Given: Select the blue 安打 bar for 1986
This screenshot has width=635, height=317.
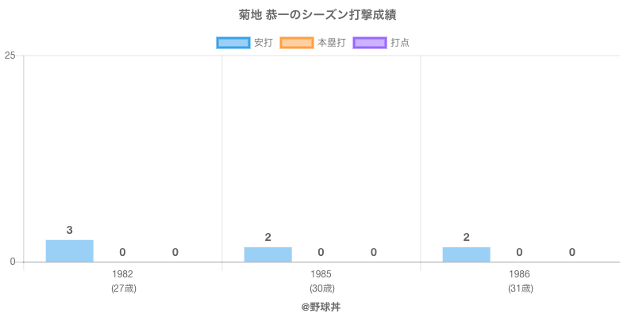Looking at the screenshot, I should click(x=467, y=254).
